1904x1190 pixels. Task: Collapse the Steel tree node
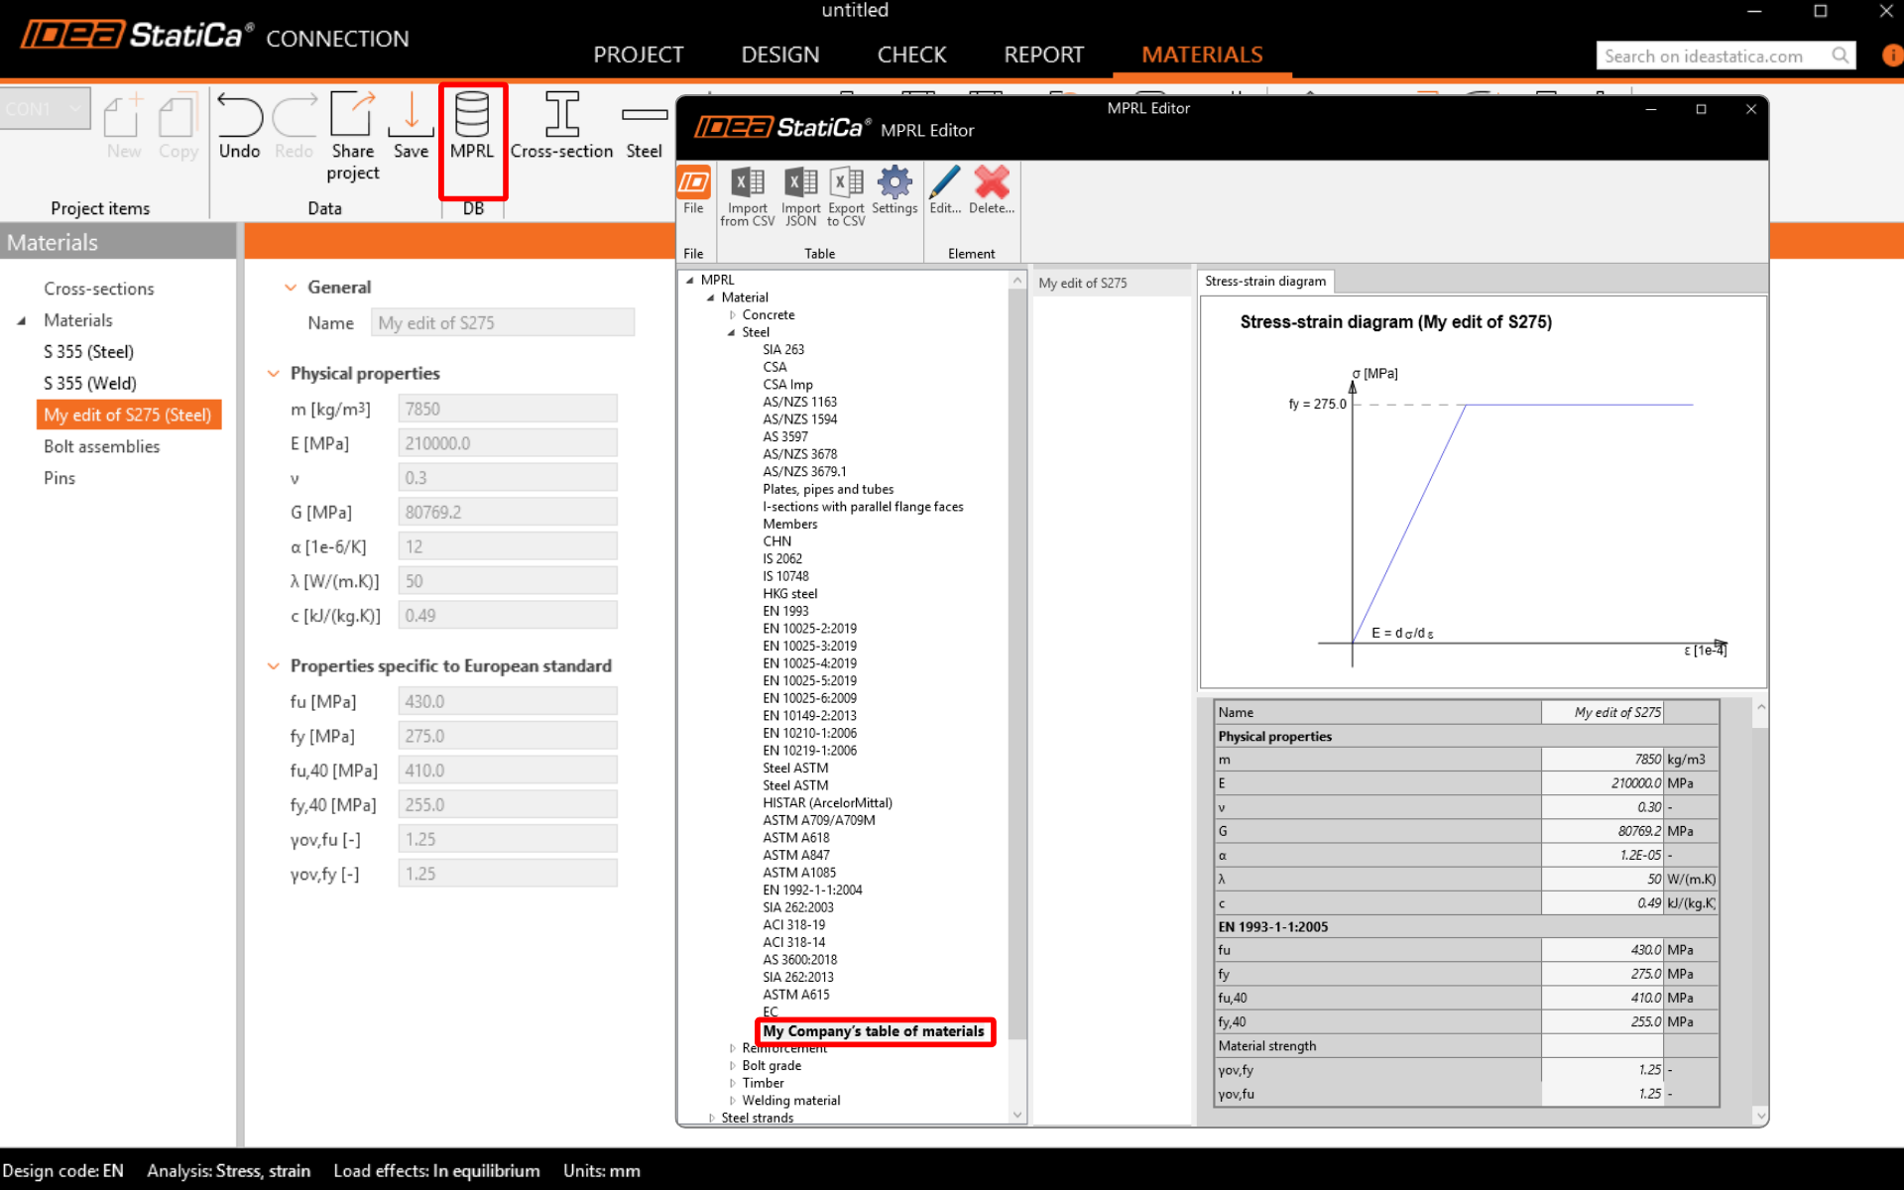732,333
